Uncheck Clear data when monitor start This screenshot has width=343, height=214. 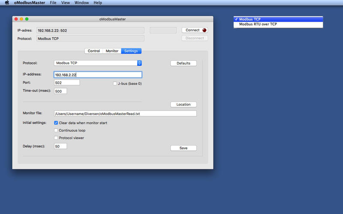[x=56, y=123]
